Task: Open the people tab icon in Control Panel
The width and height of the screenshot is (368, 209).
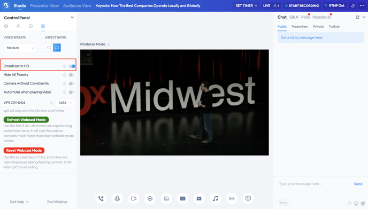Action: 18,26
